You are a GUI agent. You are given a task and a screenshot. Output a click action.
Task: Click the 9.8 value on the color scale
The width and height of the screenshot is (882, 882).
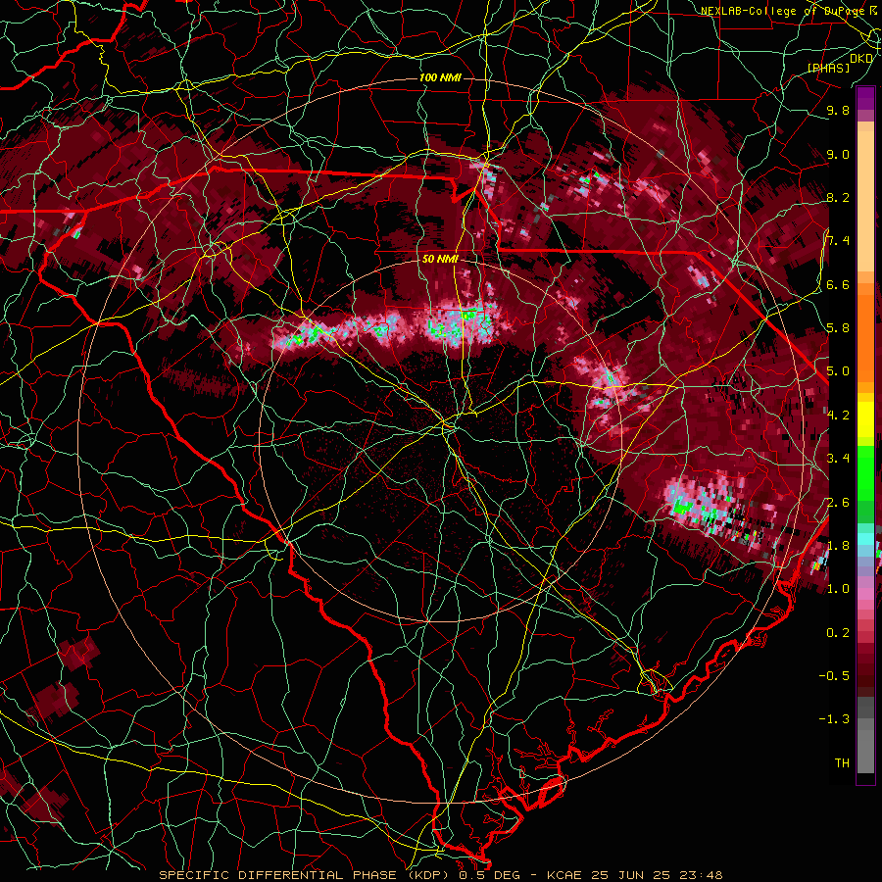pos(838,110)
